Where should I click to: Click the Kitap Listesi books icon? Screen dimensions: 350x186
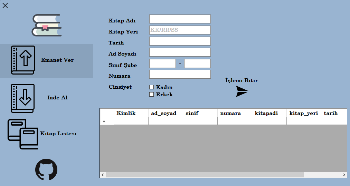click(23, 134)
